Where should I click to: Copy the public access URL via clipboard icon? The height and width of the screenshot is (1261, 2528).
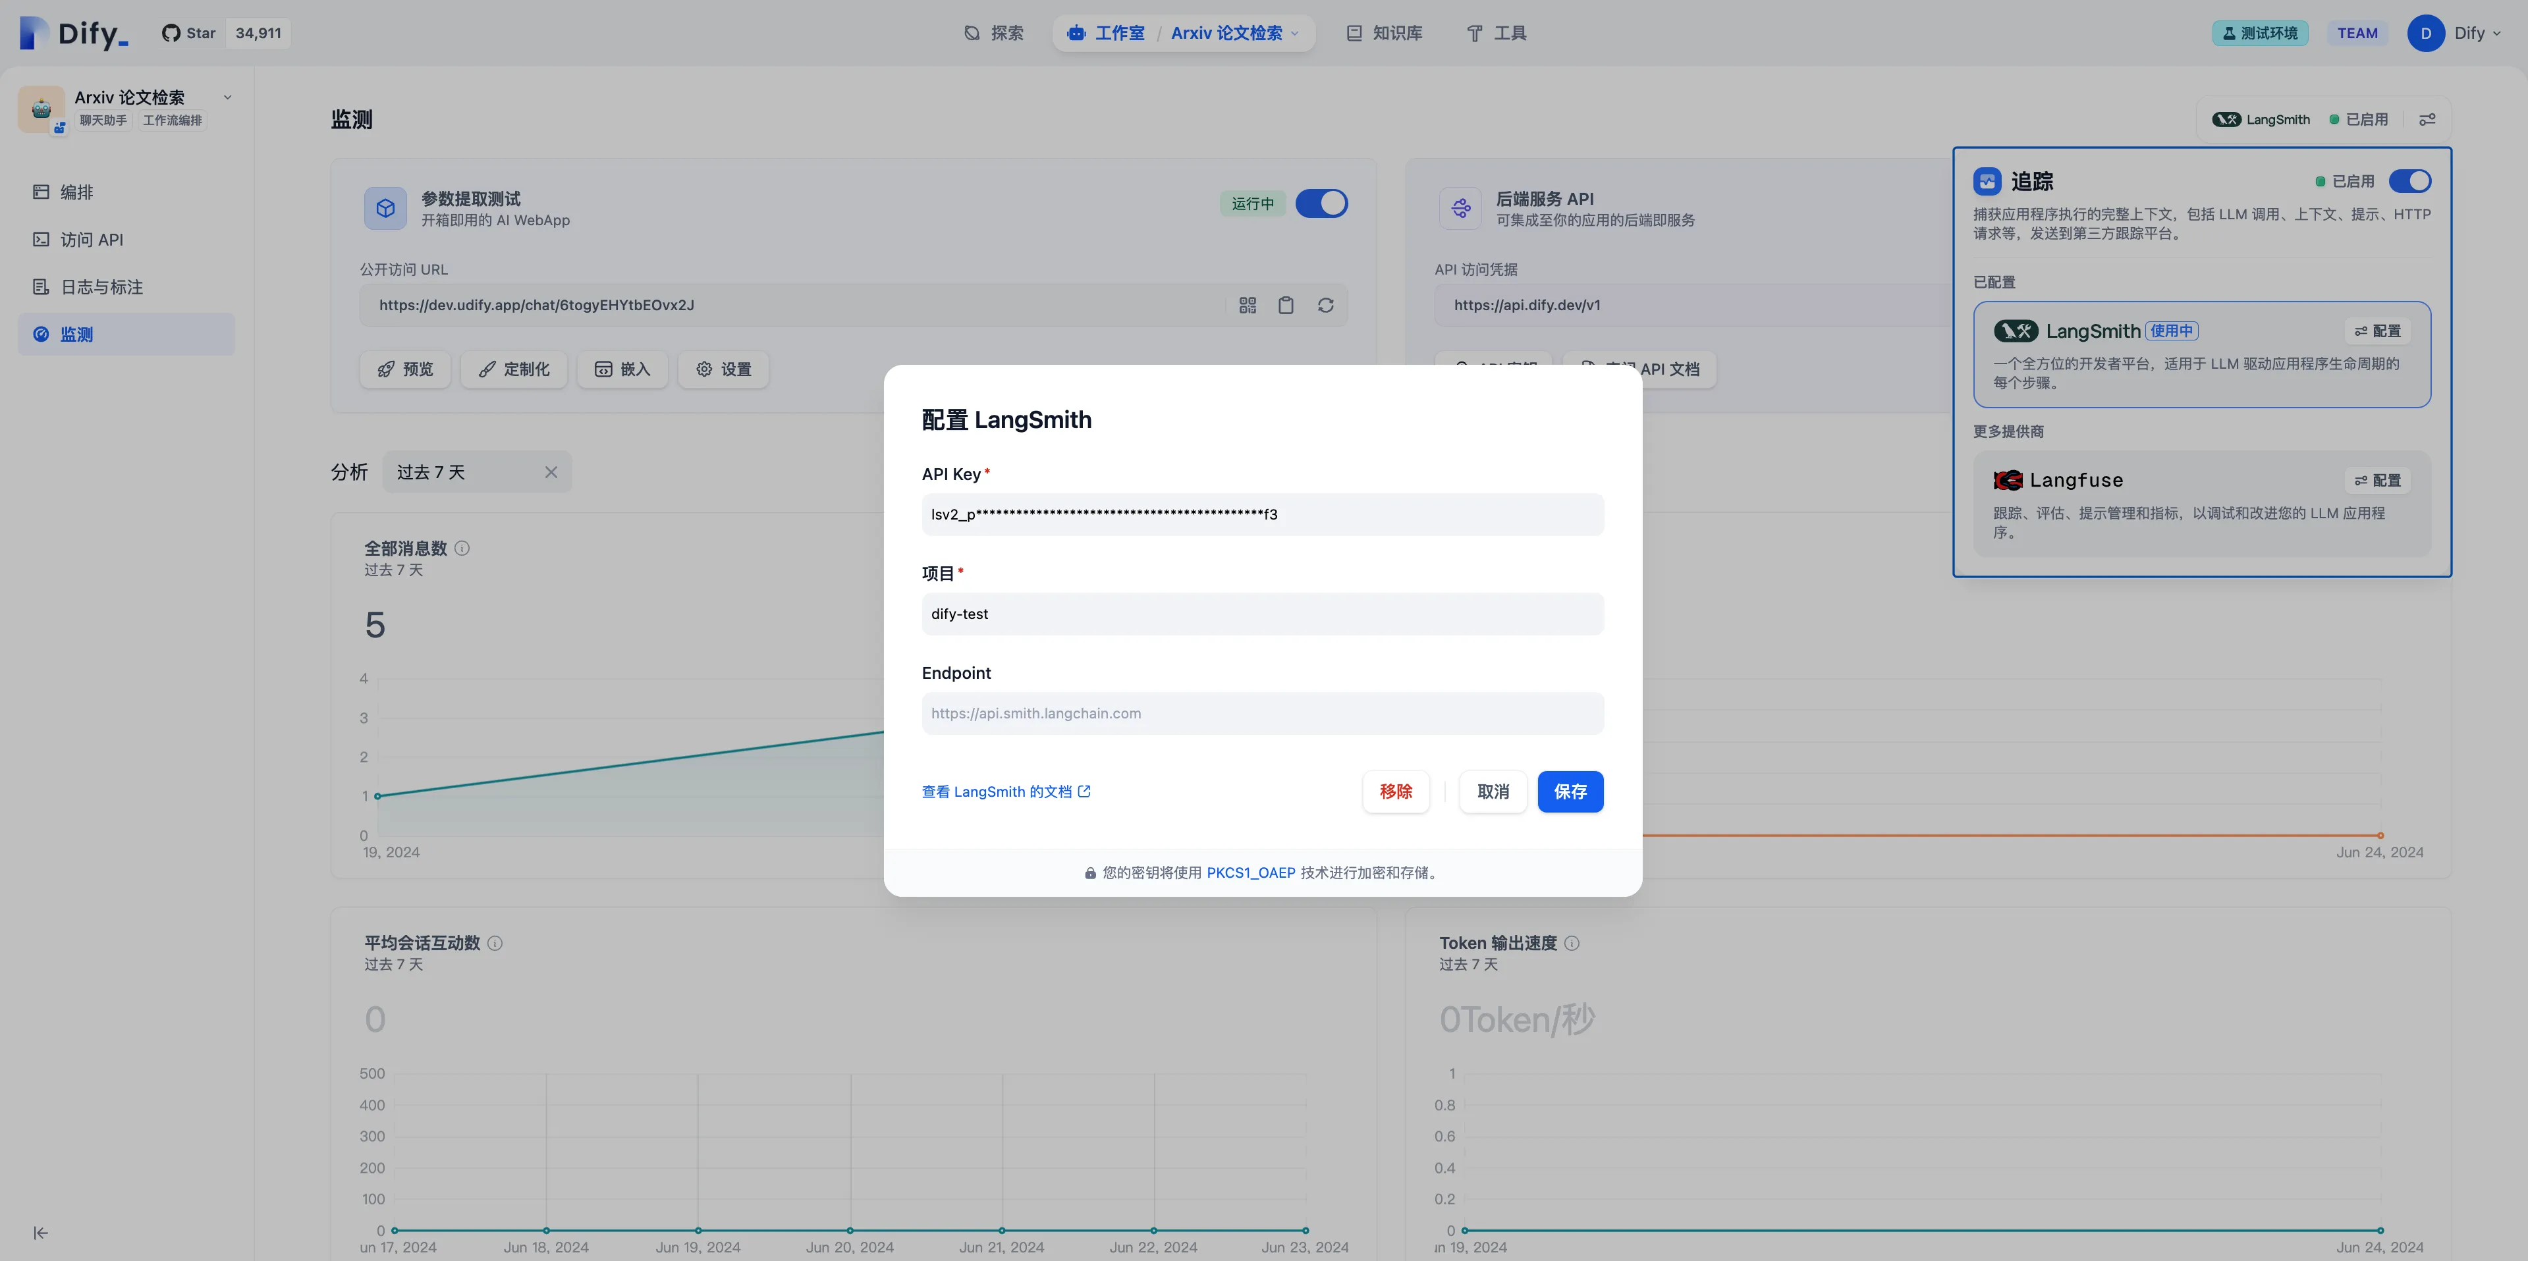(x=1286, y=305)
